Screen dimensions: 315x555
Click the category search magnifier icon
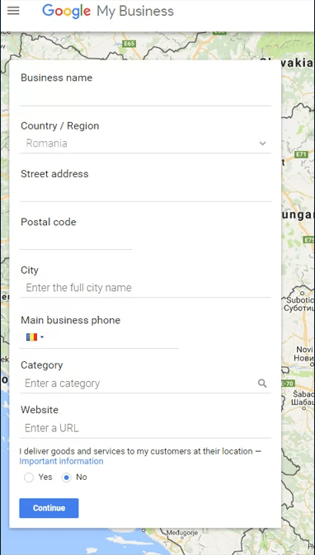click(x=262, y=383)
